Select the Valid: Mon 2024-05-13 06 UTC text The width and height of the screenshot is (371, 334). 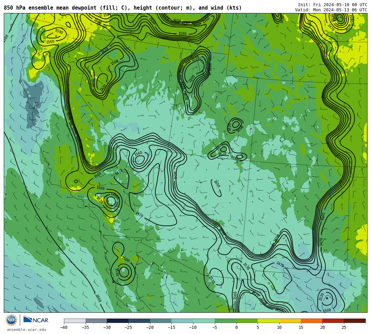tap(331, 10)
